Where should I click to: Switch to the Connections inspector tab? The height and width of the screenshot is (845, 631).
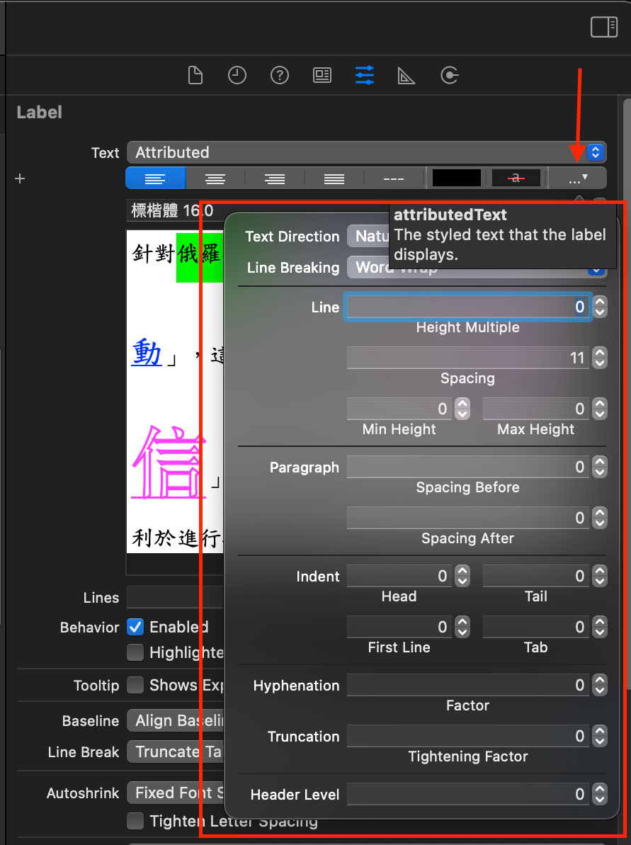click(x=450, y=75)
